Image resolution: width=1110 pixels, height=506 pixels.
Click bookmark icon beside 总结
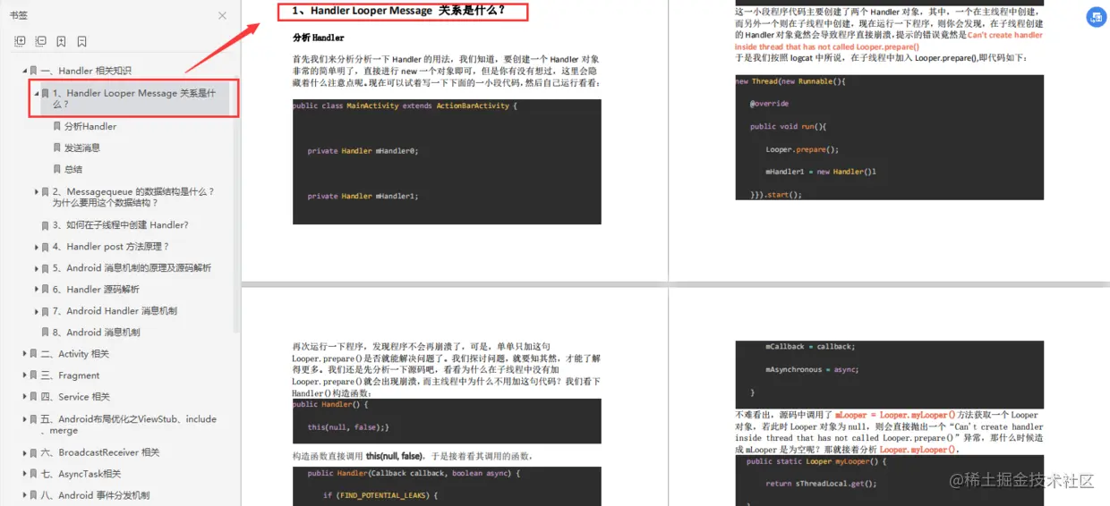coord(57,170)
